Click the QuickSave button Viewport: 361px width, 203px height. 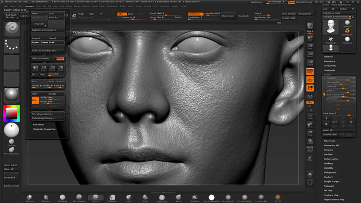[x=256, y=2]
